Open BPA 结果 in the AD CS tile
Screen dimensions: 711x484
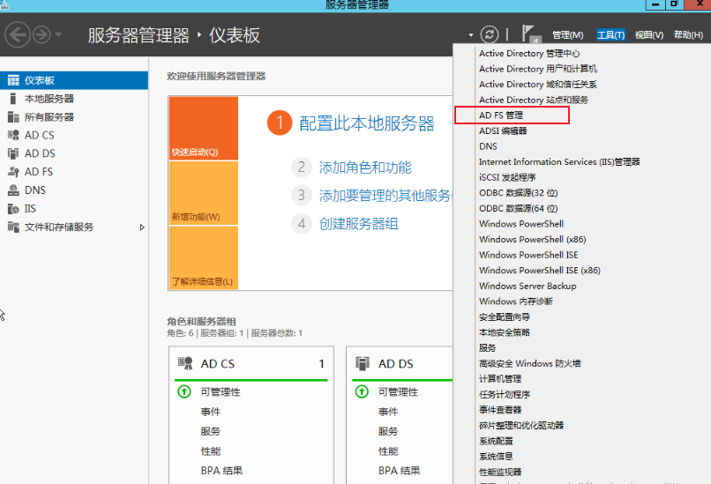221,471
